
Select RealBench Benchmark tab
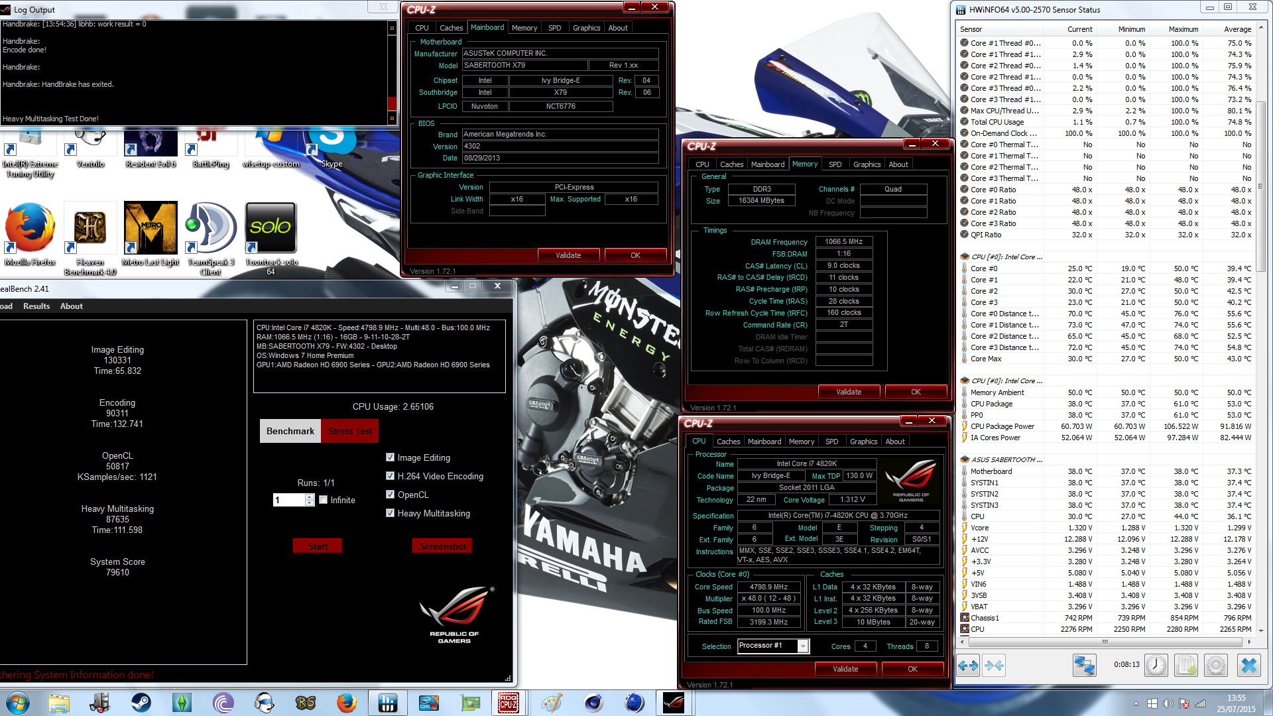(290, 431)
